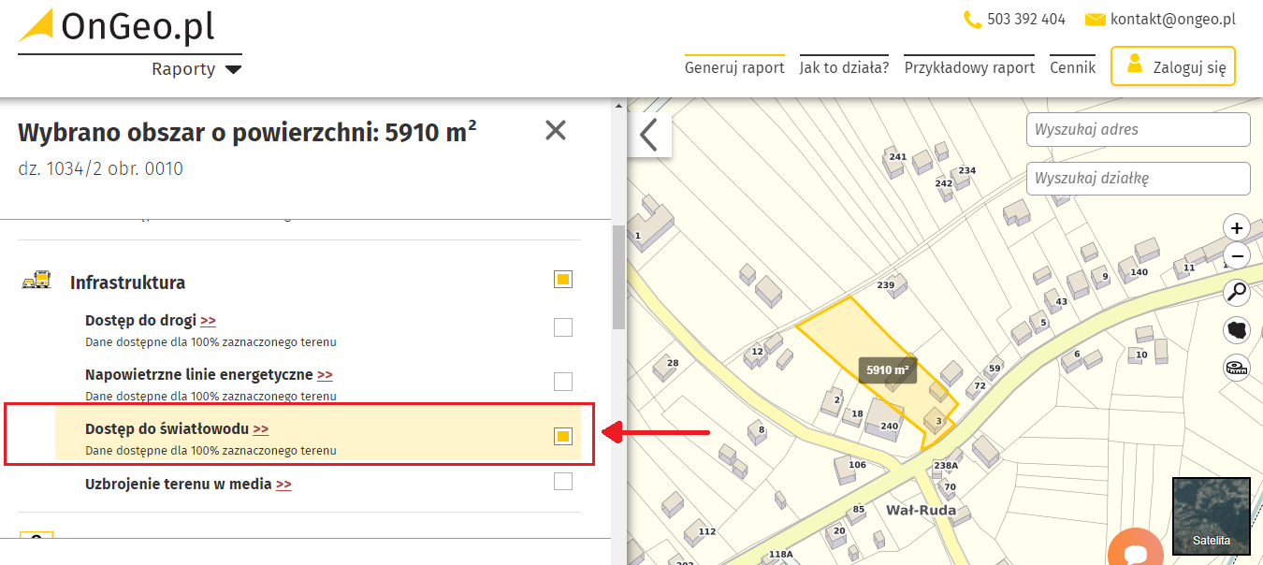Screen dimensions: 1263x565
Task: Open the orange chat bubble
Action: click(1136, 550)
